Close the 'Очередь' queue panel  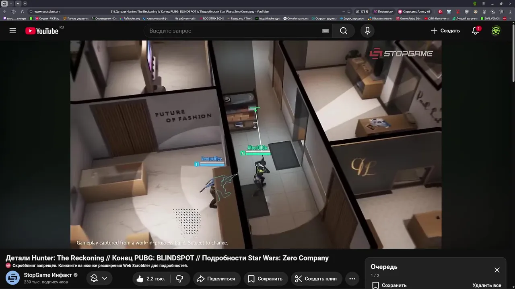[x=497, y=270]
